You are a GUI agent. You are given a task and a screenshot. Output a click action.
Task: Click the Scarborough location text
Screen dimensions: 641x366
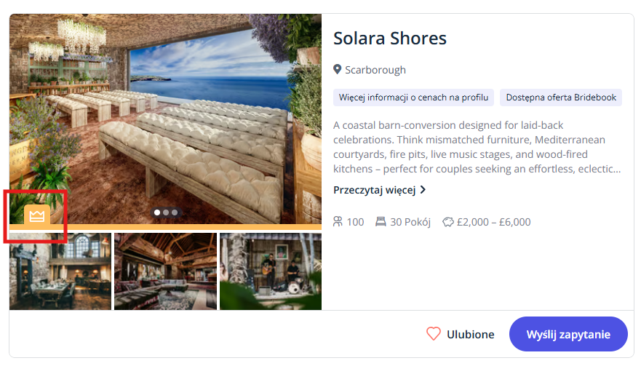coord(375,70)
